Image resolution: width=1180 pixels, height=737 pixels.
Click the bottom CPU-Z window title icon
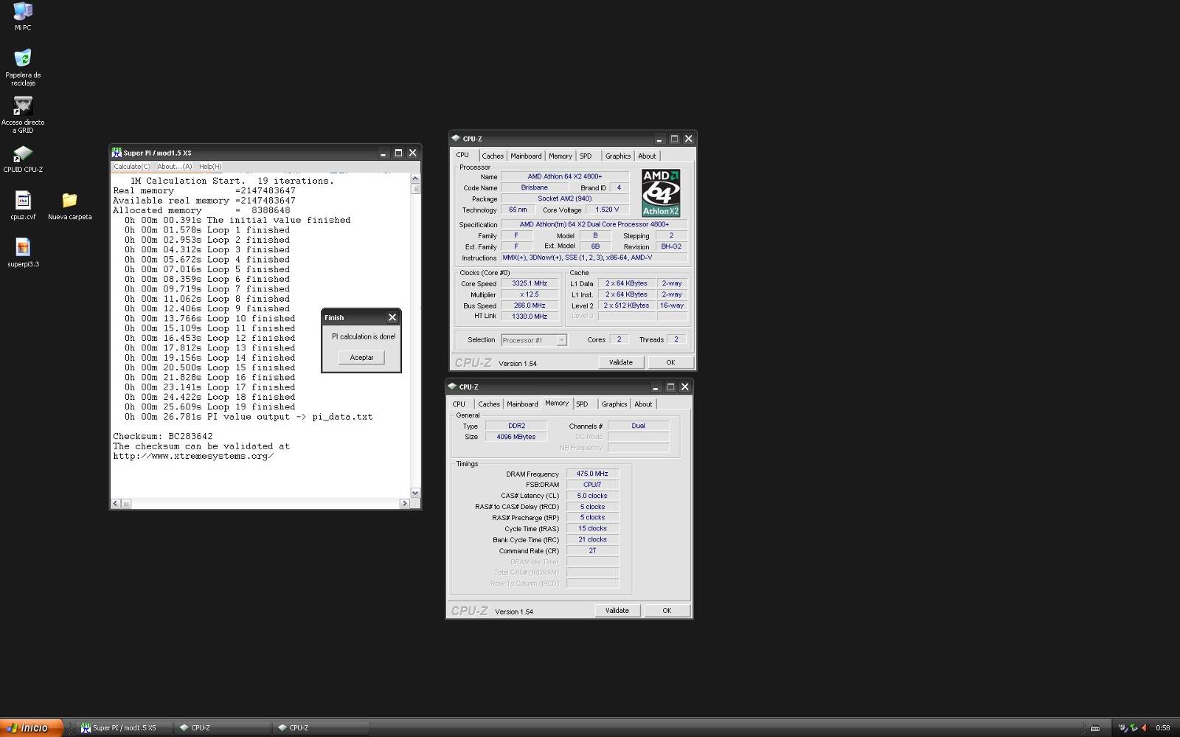tap(452, 386)
